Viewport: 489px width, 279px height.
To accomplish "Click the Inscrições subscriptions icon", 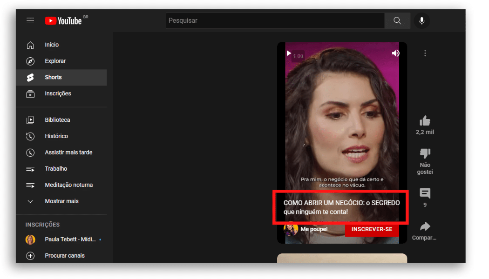I will click(x=30, y=93).
